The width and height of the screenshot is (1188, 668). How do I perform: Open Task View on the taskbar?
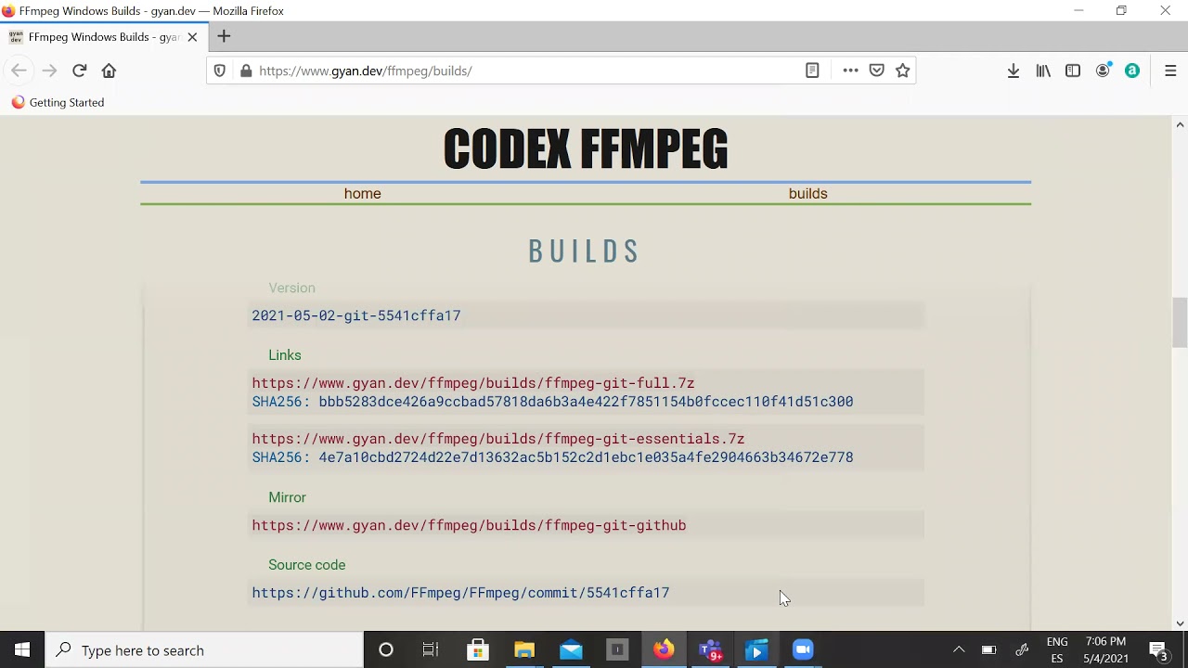pyautogui.click(x=431, y=650)
